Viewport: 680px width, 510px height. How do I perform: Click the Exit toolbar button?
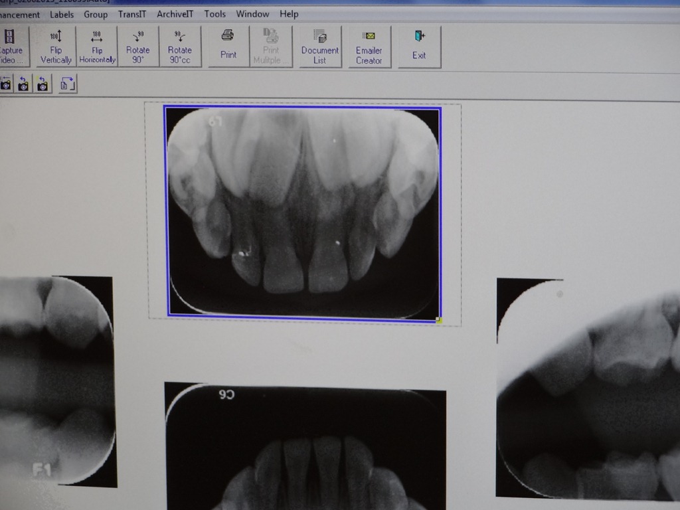[x=420, y=47]
